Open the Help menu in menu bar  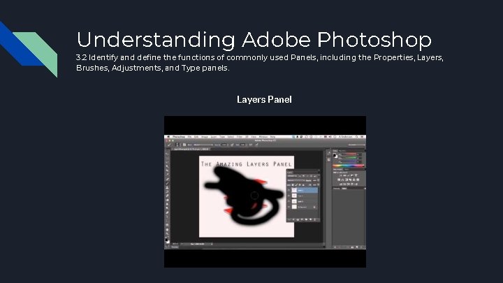[272, 137]
